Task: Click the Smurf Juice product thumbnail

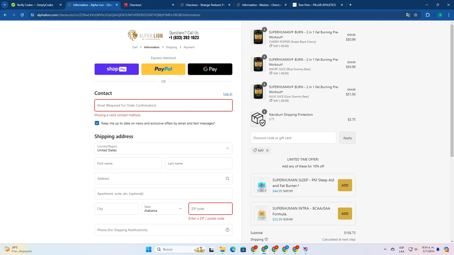Action: (258, 64)
